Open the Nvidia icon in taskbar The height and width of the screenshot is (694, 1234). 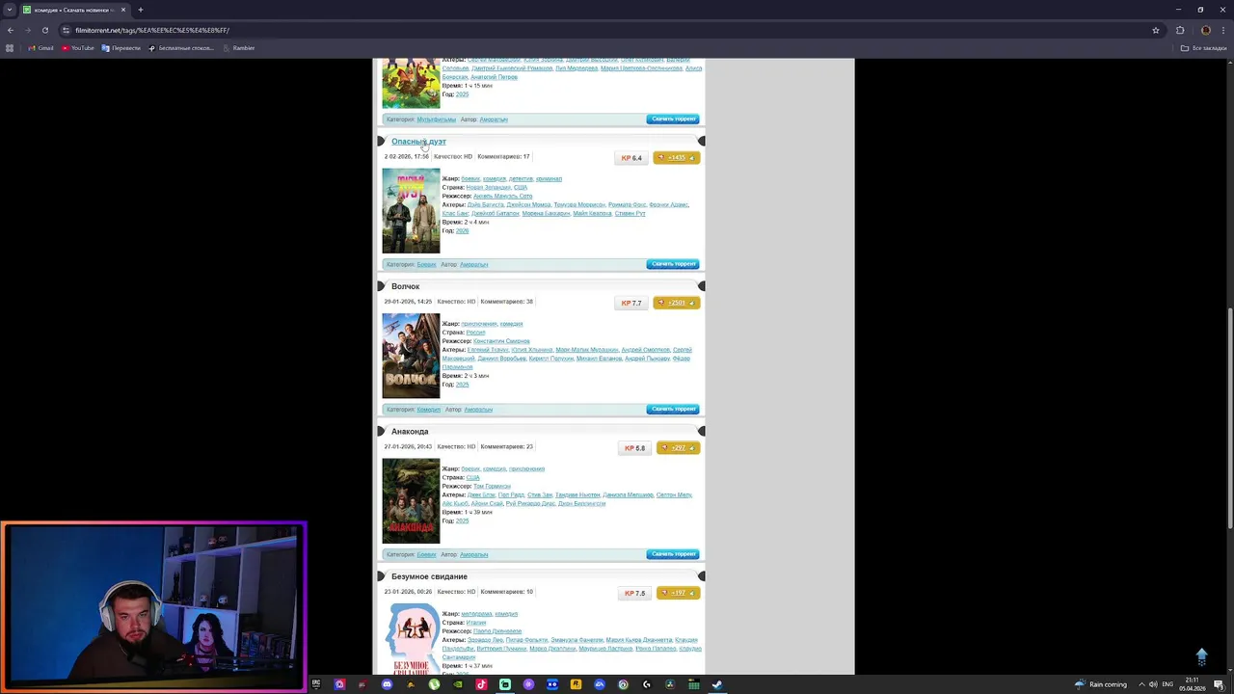(458, 684)
